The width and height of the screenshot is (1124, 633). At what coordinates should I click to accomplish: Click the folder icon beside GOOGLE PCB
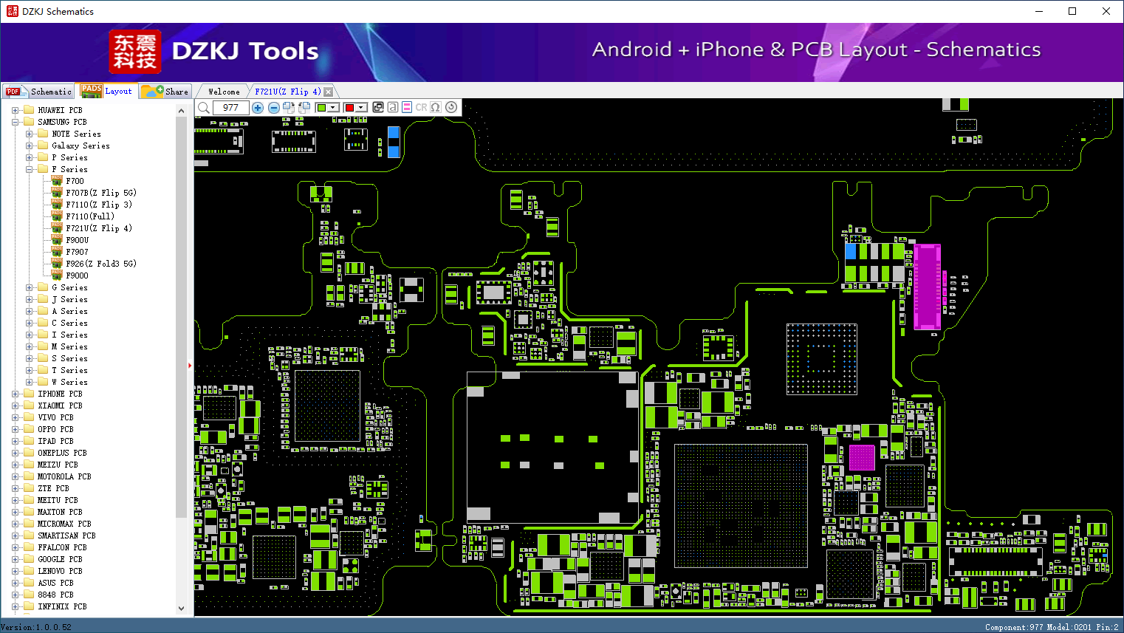tap(29, 559)
